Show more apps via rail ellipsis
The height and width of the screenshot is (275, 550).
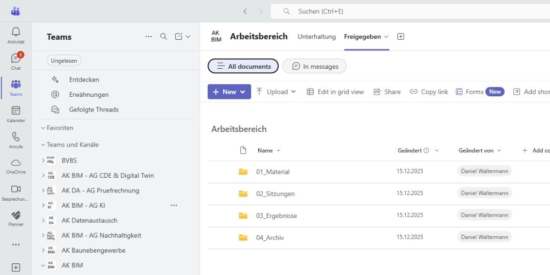coord(16,245)
